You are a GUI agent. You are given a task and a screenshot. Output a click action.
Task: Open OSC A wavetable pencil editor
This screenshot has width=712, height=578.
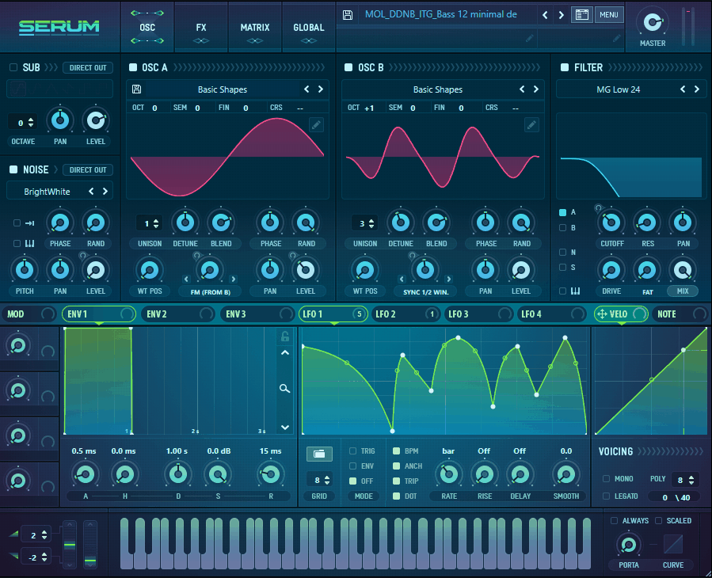point(317,124)
